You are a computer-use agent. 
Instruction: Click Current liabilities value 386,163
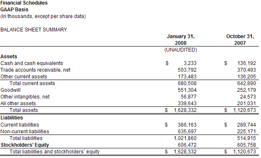click(x=187, y=125)
